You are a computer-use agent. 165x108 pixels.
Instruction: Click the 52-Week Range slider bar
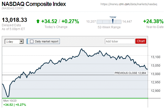coord(109,22)
